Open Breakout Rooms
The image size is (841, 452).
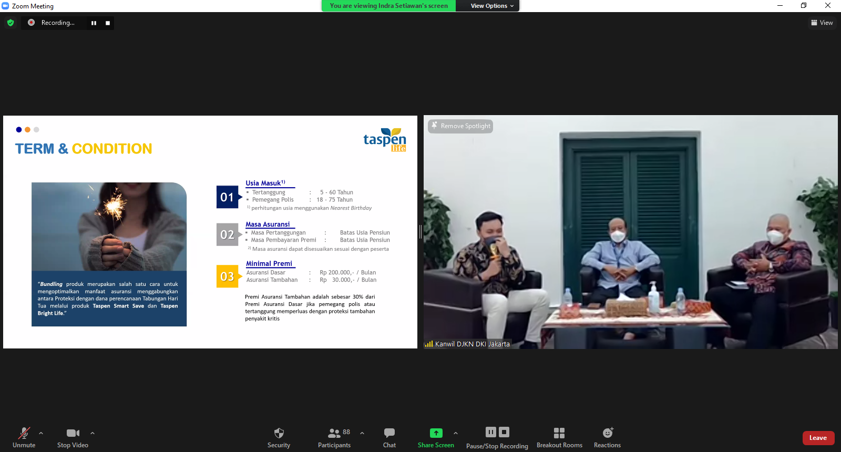(x=559, y=437)
